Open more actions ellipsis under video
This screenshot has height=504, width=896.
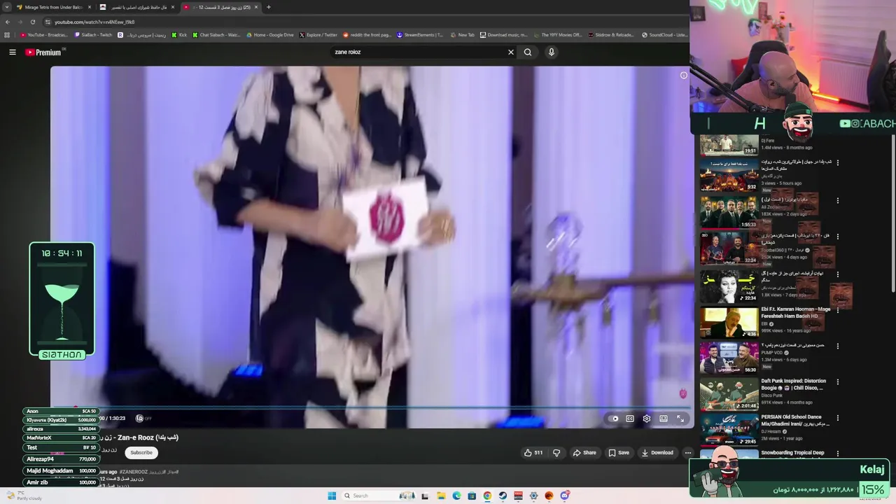tap(687, 453)
